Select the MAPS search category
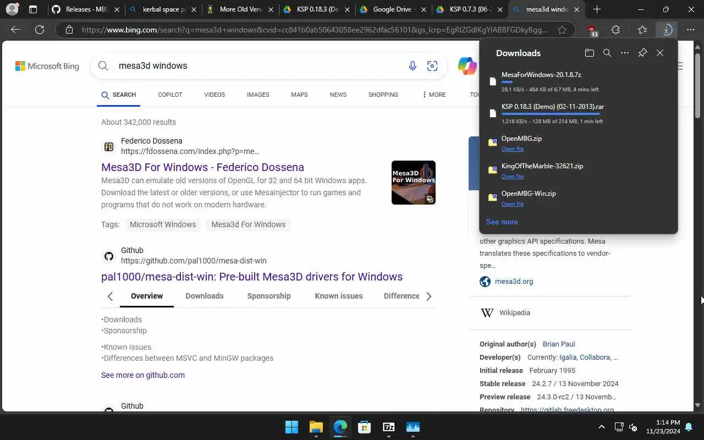 pos(299,95)
